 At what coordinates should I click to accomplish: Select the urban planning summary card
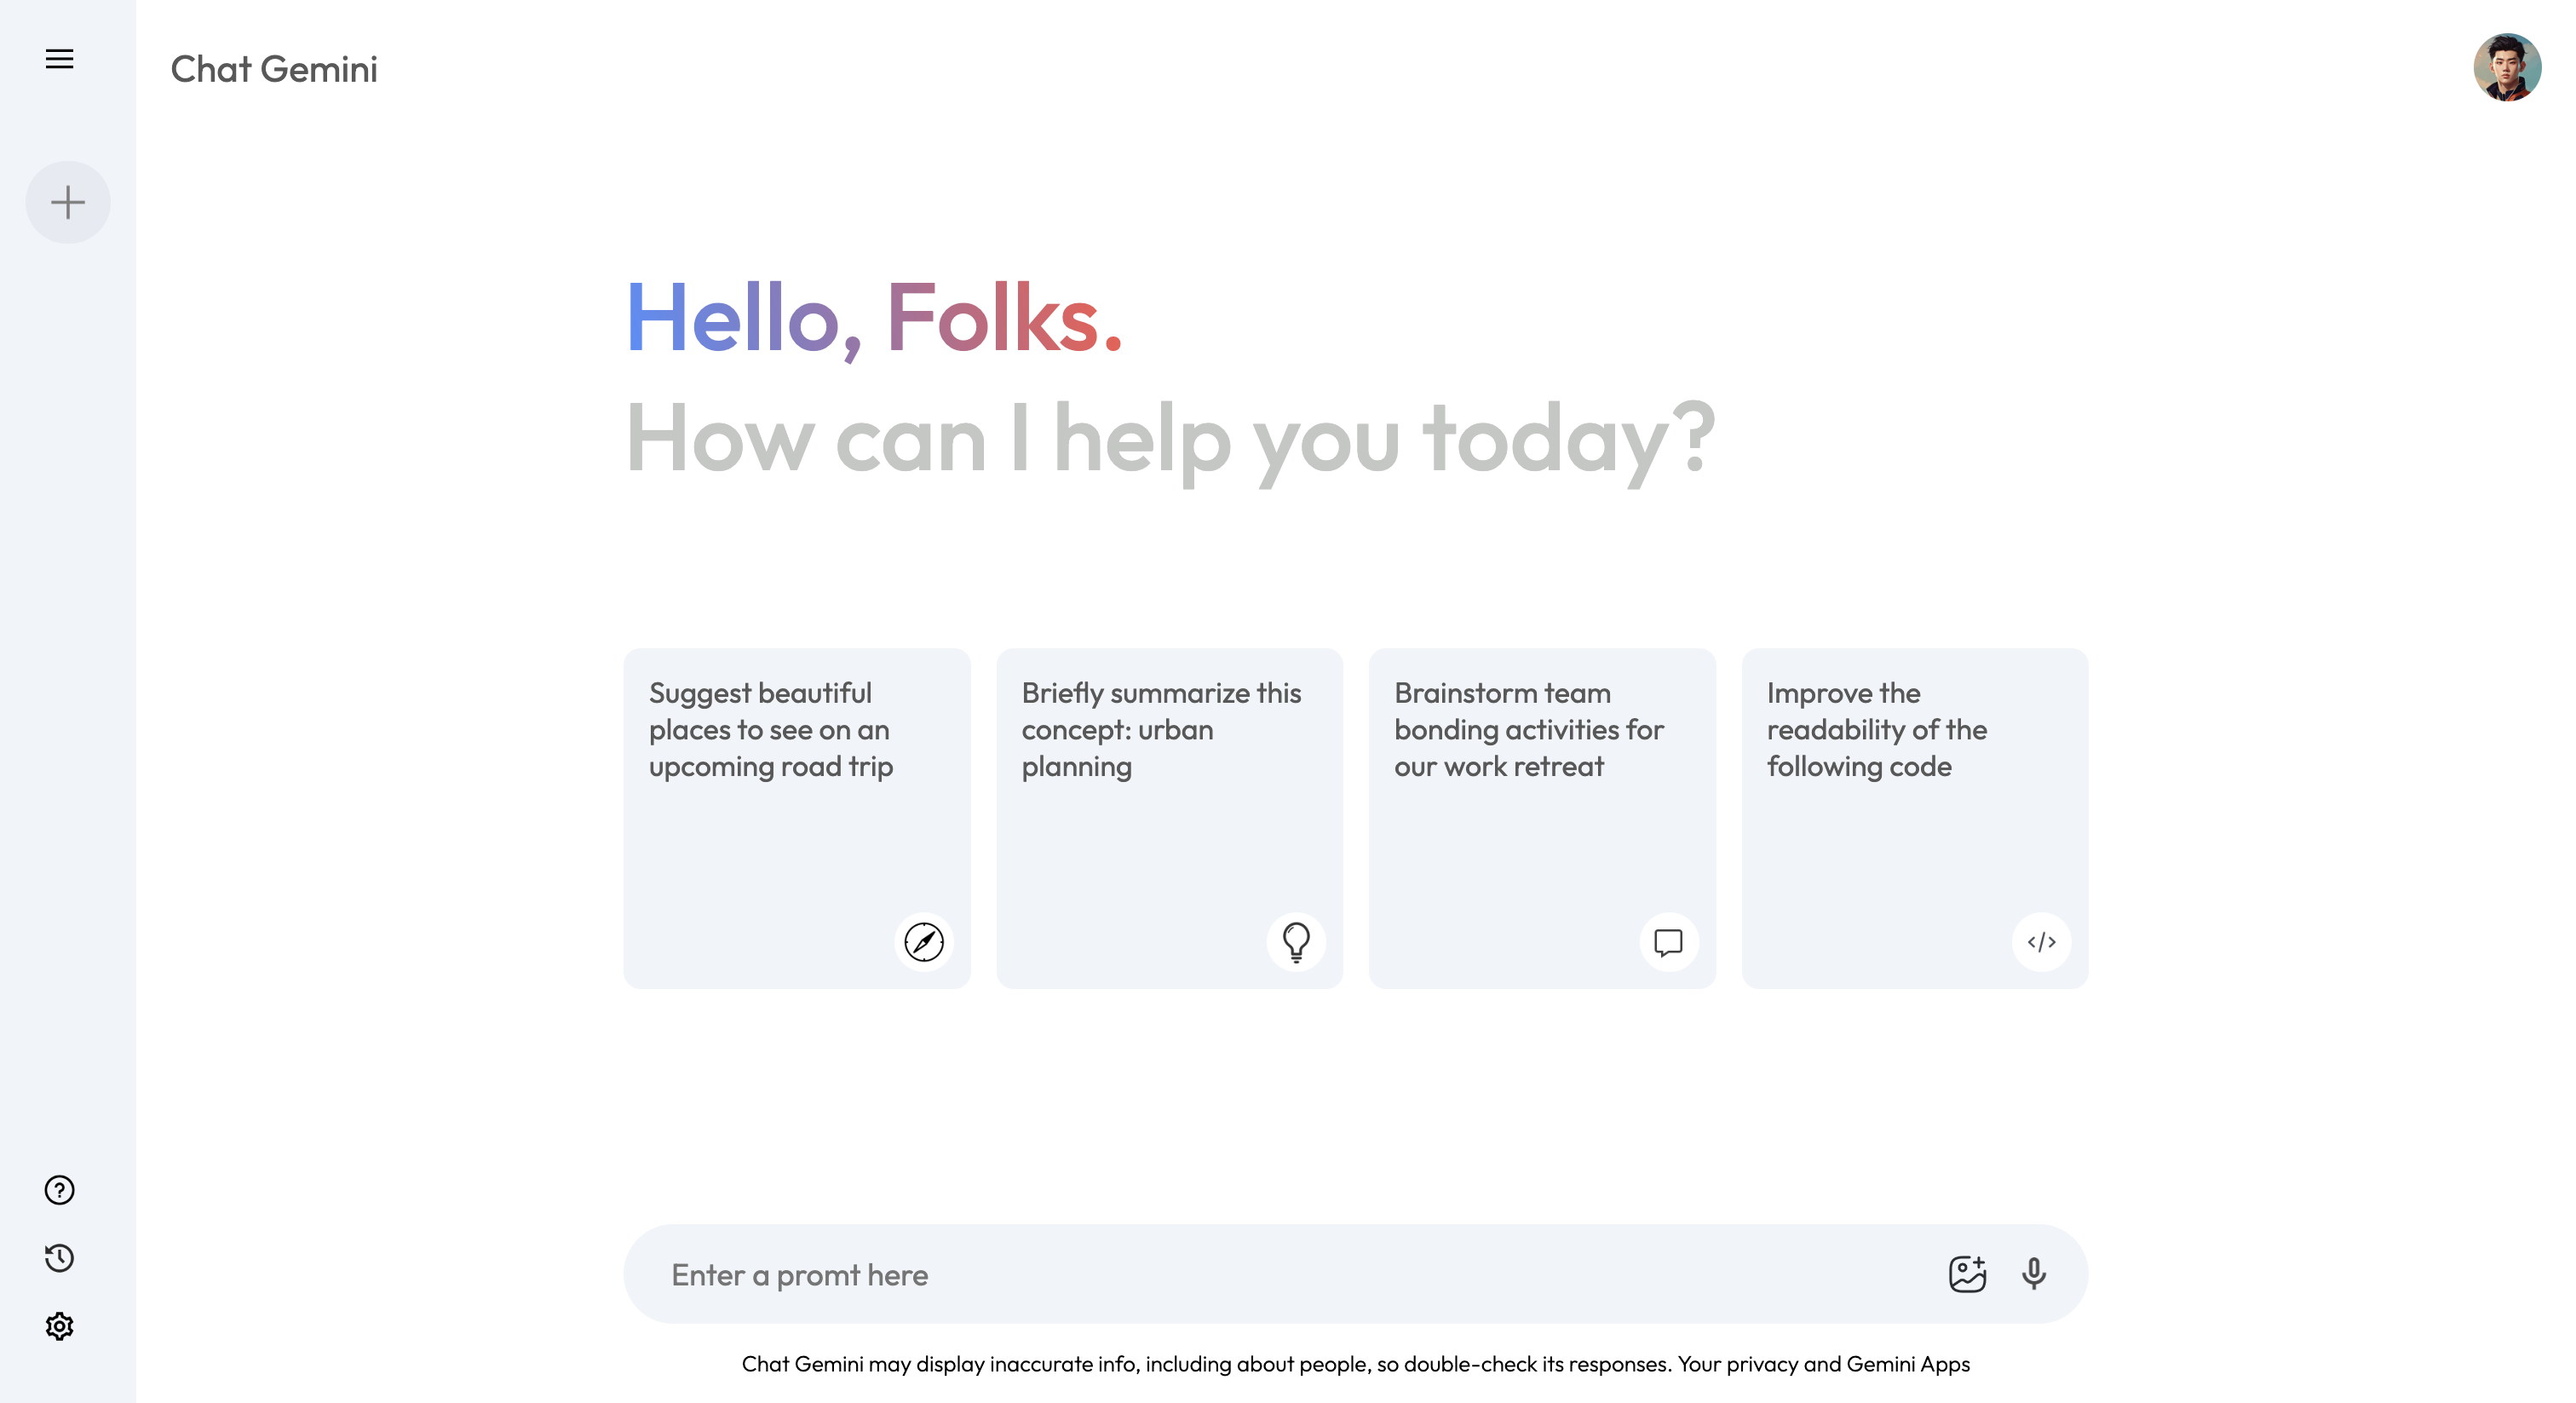point(1169,818)
